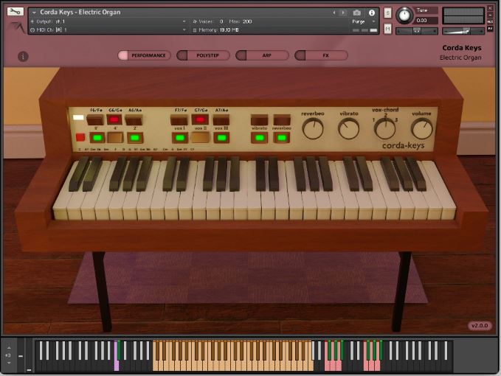Viewport: 501px width, 376px height.
Task: Click the organ volume knob
Action: (422, 128)
